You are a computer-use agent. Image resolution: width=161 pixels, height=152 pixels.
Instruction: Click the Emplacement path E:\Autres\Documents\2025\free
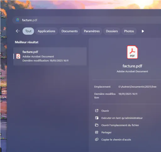[x=137, y=87]
